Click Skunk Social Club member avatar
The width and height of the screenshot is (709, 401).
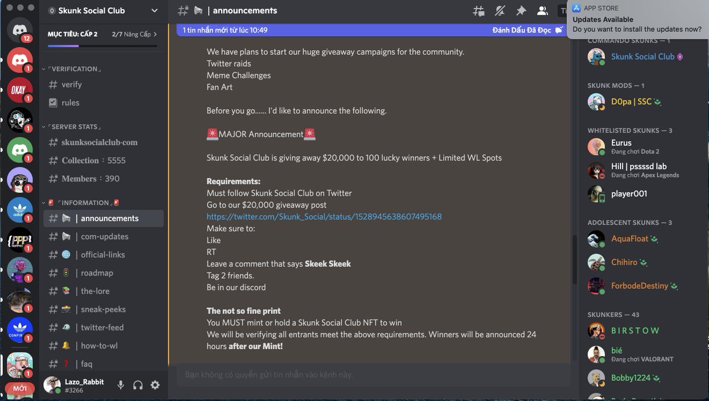[x=596, y=57]
